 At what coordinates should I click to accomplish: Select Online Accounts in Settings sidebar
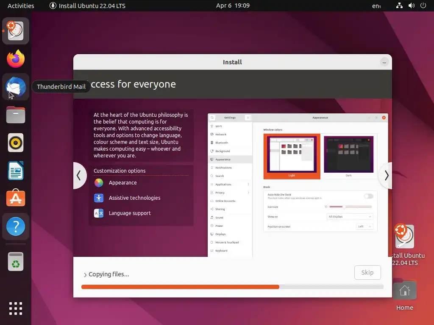(230, 201)
